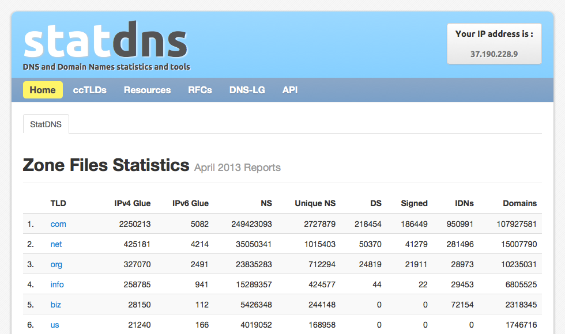Click com IDNs value 950991
The image size is (565, 334).
pyautogui.click(x=460, y=224)
